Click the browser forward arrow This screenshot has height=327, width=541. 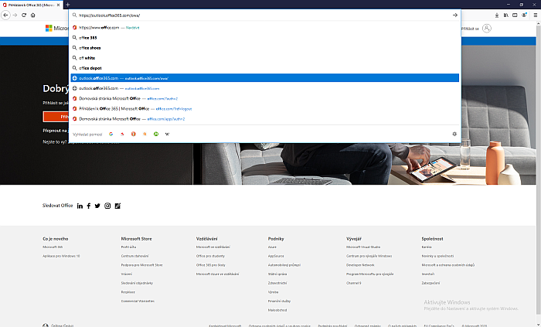[15, 15]
